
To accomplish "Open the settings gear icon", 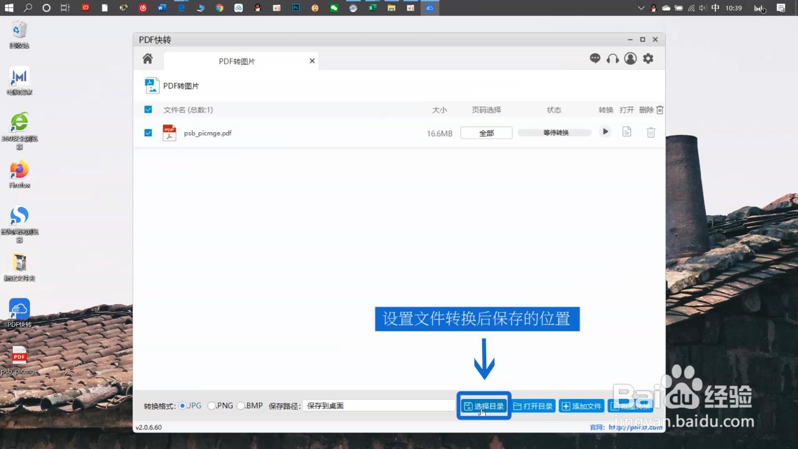I will pyautogui.click(x=648, y=58).
